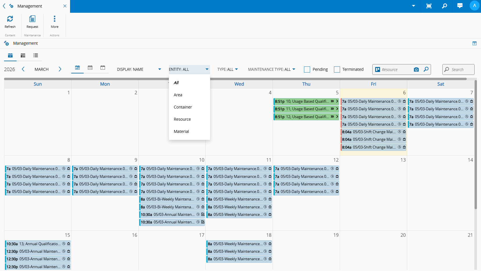Enable the Terminated checkbox

pos(337,69)
